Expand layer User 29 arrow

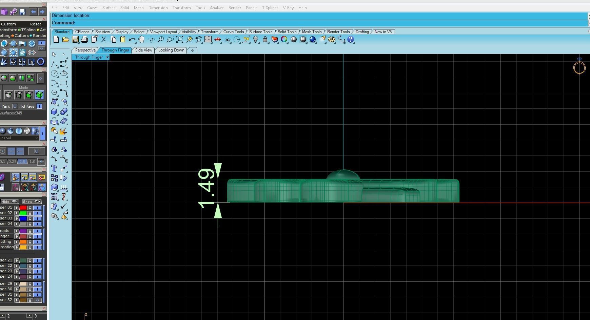point(17,284)
